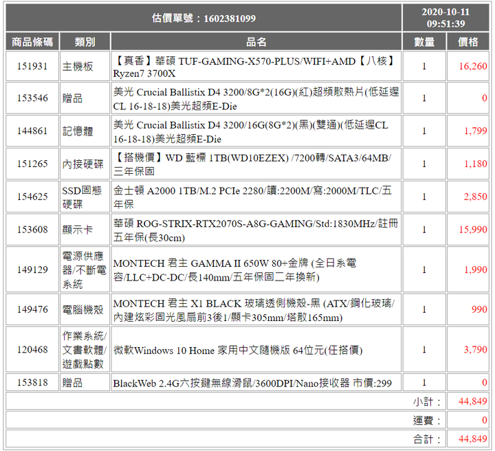Screen dimensions: 495x451
Task: Click quantity 1 in the 顯示卡 row
Action: click(x=424, y=230)
